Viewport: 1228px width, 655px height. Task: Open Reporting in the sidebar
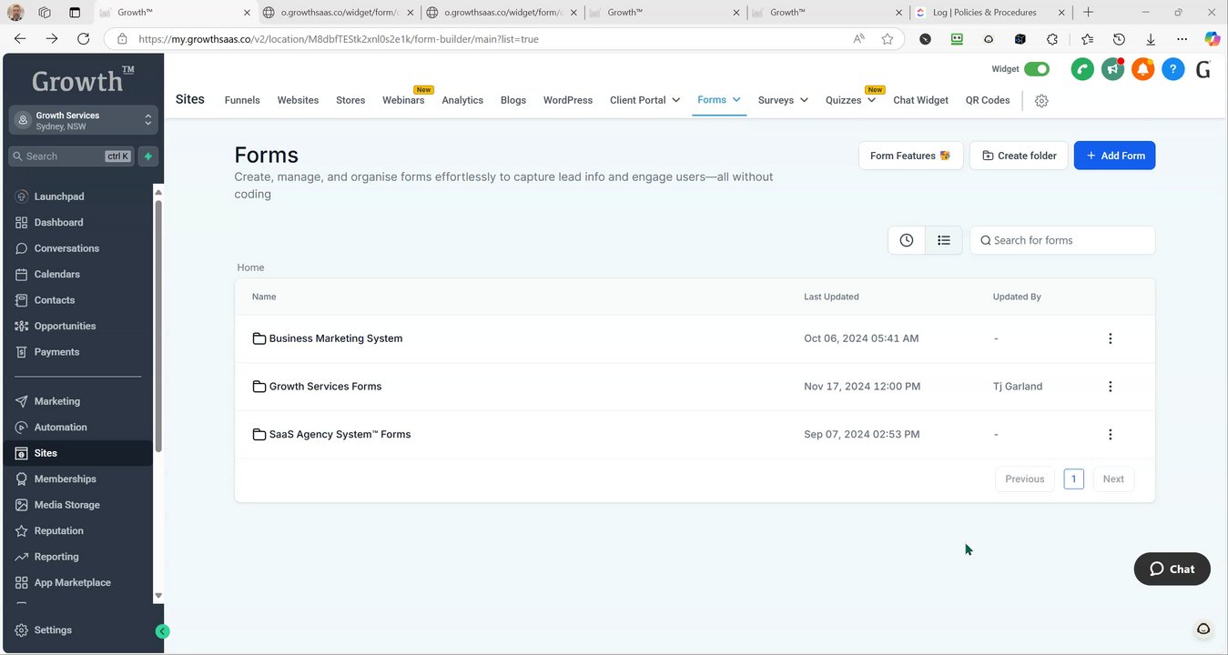pos(56,557)
